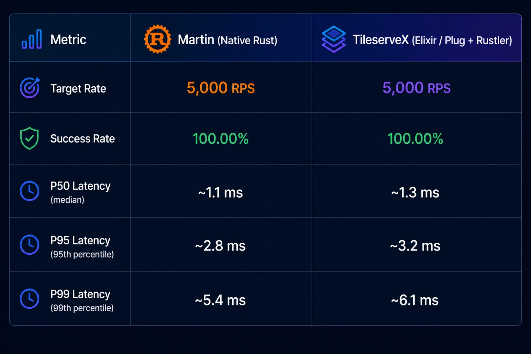This screenshot has width=531, height=354.
Task: Click TileserveX's 100.00% success rate value
Action: (x=415, y=138)
